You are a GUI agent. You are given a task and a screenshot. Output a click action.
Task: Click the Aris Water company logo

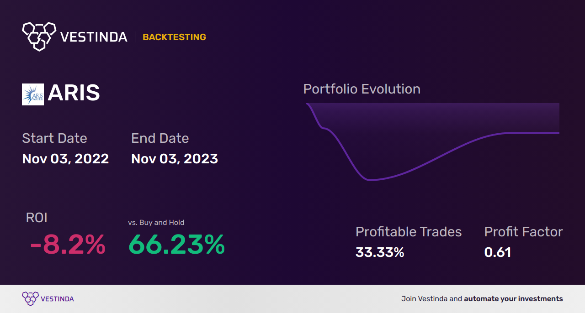click(33, 94)
